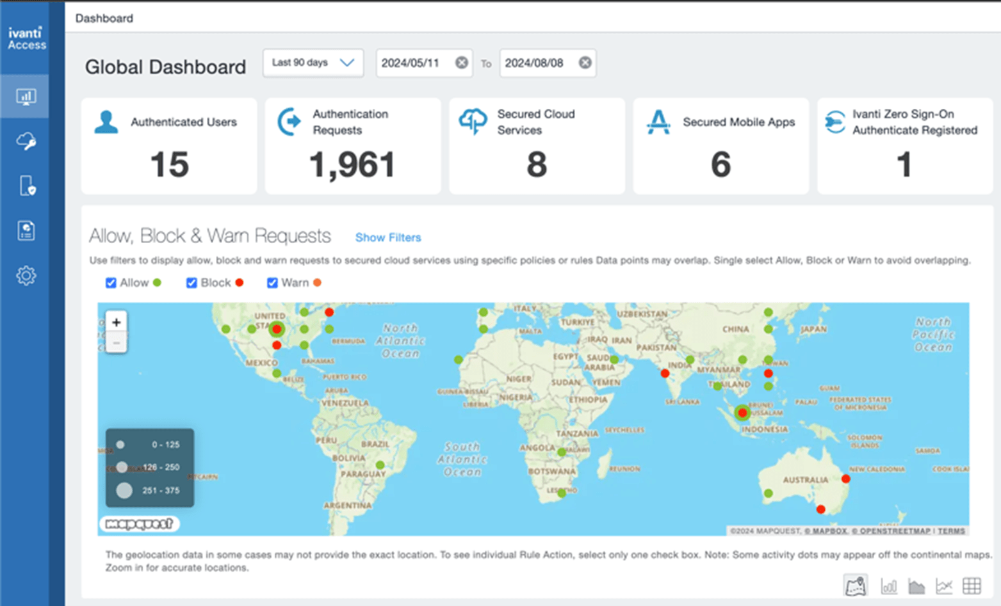Viewport: 1001px width, 606px height.
Task: Click the end date field 2024/08/08
Action: click(548, 63)
